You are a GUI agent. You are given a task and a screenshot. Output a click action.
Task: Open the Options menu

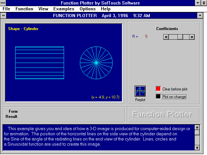[87, 9]
